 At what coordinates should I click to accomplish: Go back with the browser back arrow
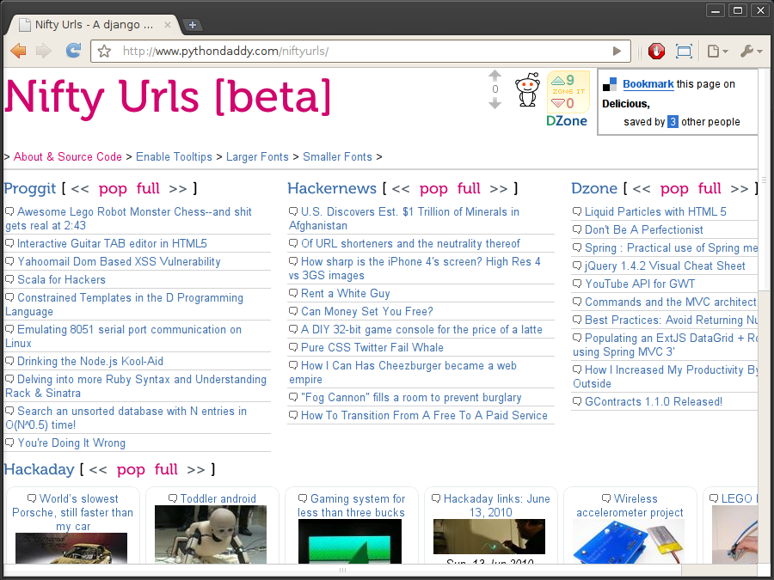tap(18, 51)
